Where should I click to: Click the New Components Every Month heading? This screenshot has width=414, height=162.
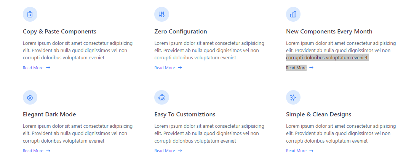329,32
